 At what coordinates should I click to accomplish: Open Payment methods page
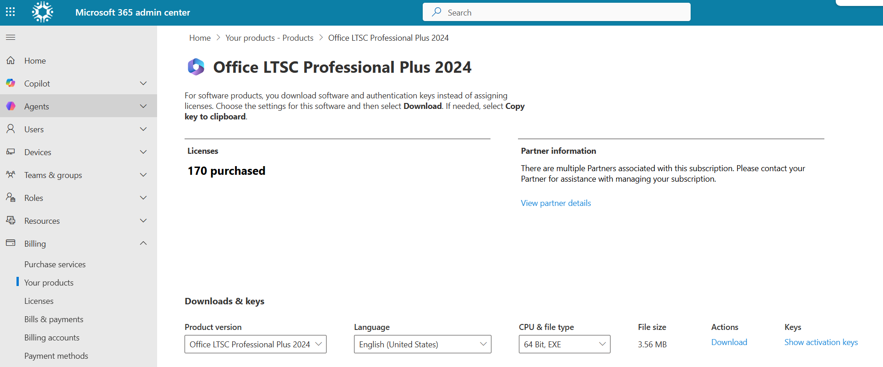56,356
